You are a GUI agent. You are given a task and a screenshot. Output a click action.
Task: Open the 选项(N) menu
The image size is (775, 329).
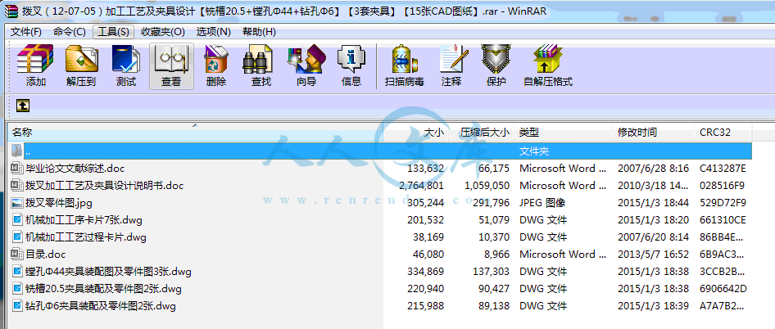[214, 32]
